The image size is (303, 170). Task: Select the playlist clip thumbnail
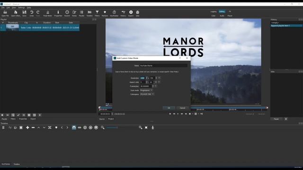coord(12,27)
